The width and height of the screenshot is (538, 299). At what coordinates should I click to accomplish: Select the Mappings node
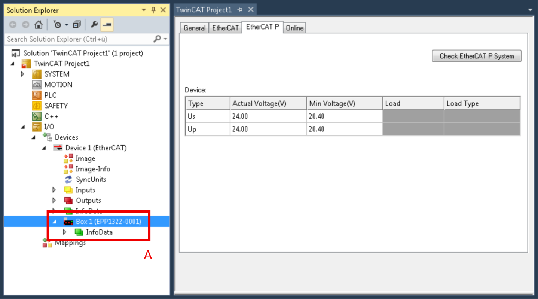click(x=71, y=242)
